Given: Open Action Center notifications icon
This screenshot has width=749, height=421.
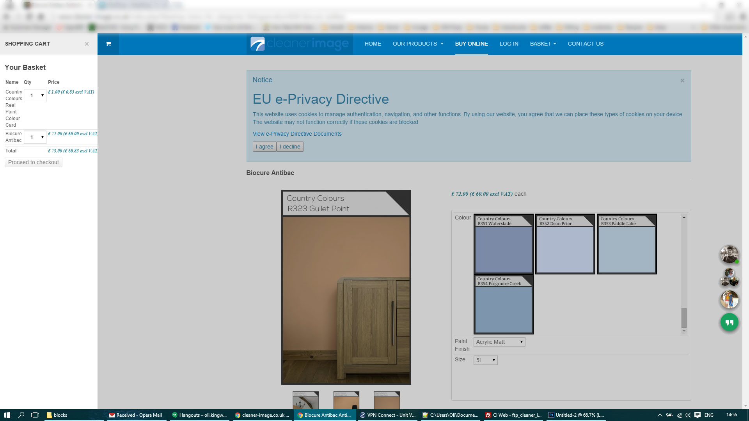Looking at the screenshot, I should [698, 415].
